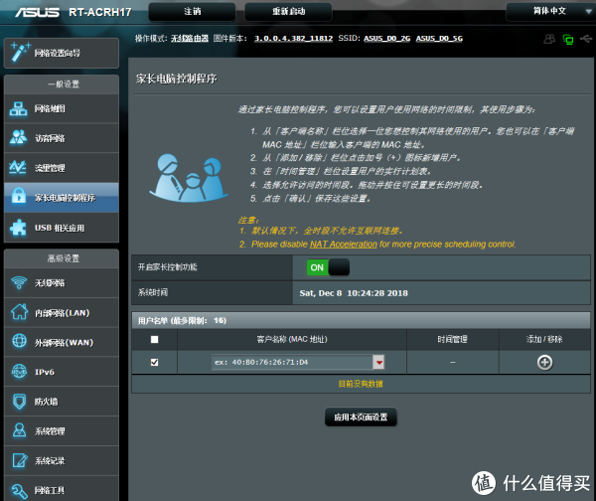Open 防火墙 menu item
This screenshot has height=501, width=596.
(62, 402)
